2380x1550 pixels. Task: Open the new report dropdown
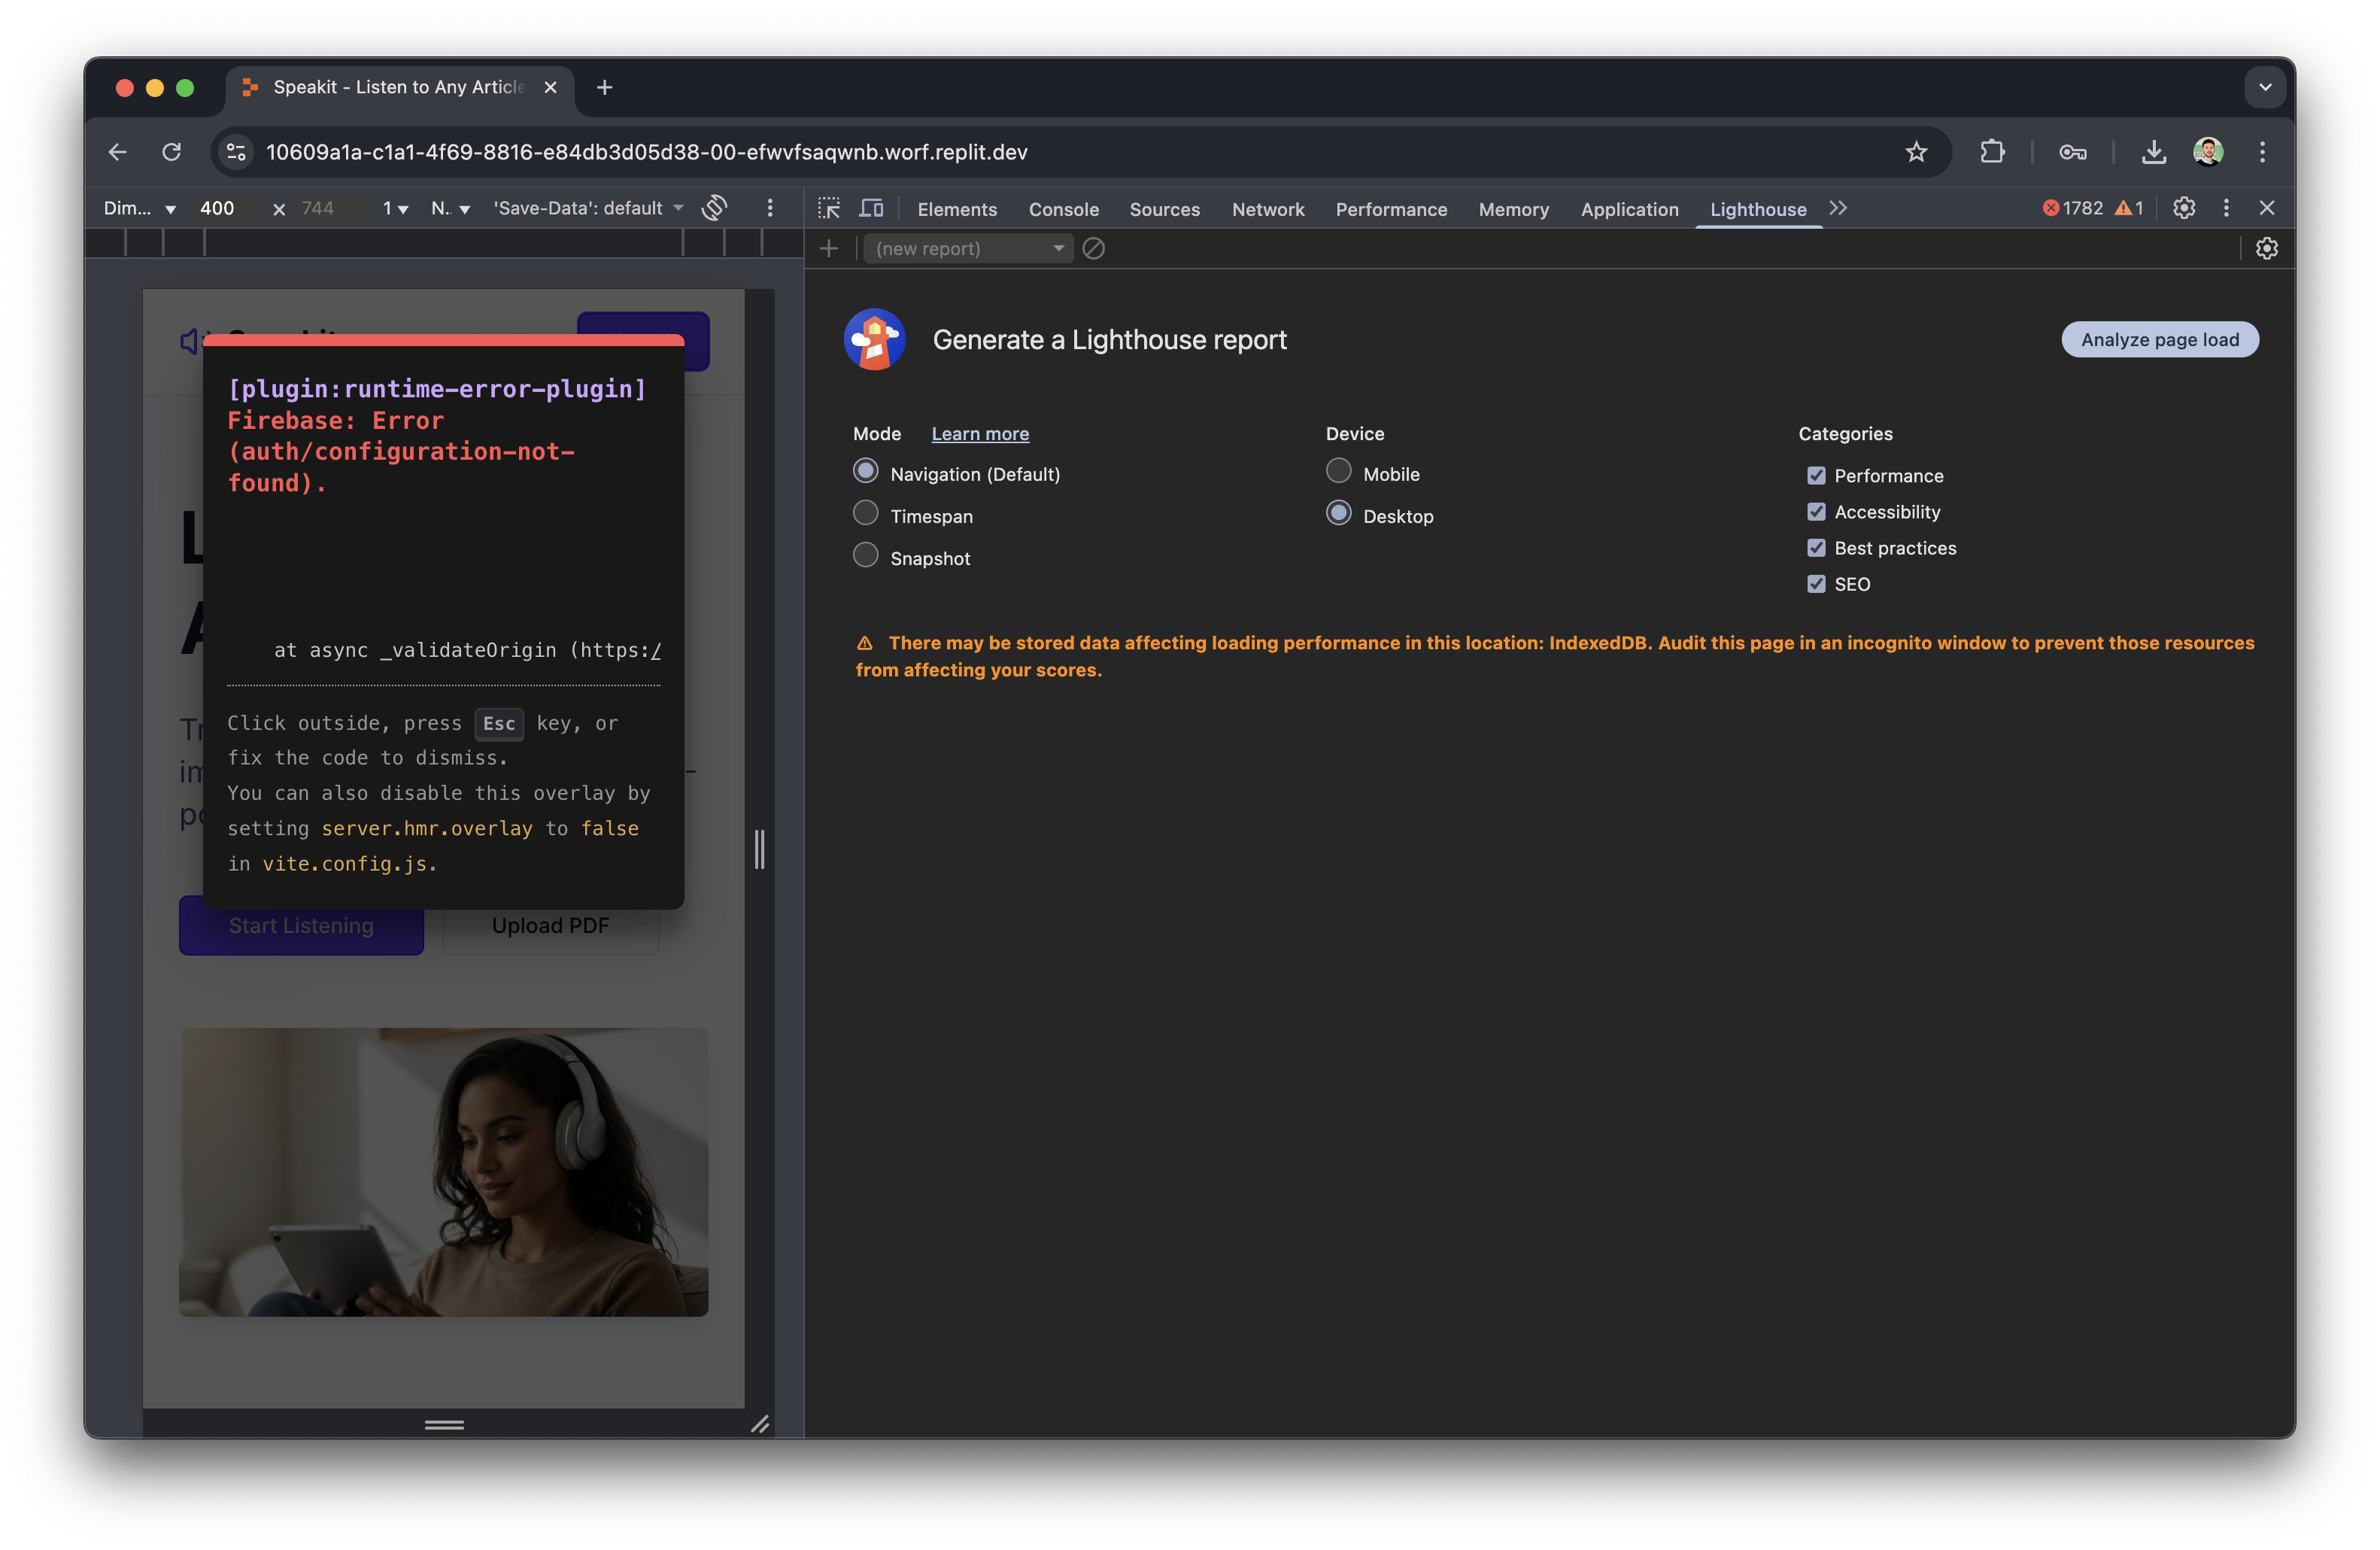tap(967, 248)
